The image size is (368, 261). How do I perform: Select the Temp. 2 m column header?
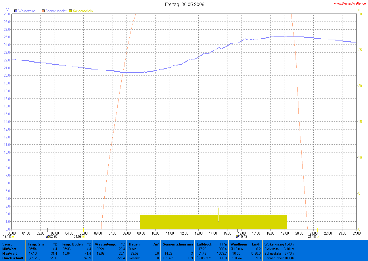click(x=36, y=244)
